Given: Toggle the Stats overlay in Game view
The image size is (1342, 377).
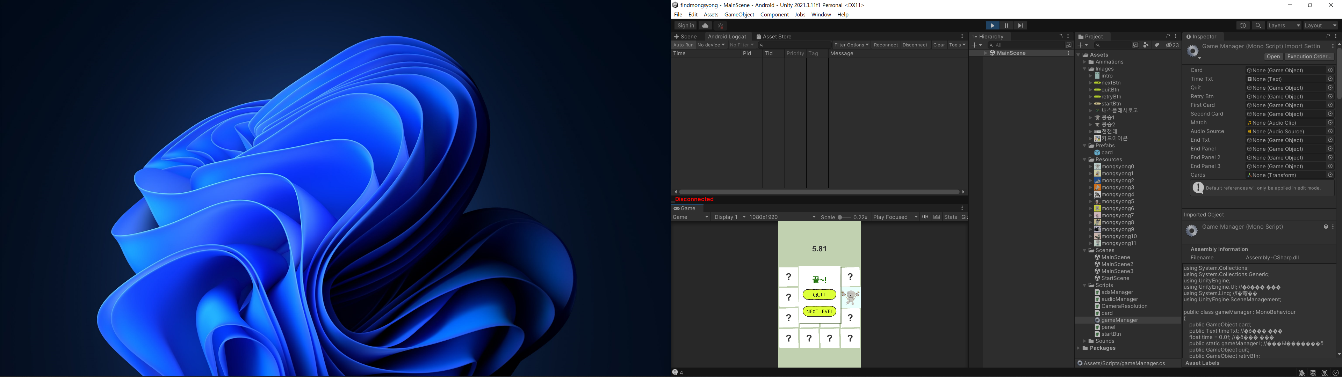Looking at the screenshot, I should (x=951, y=217).
